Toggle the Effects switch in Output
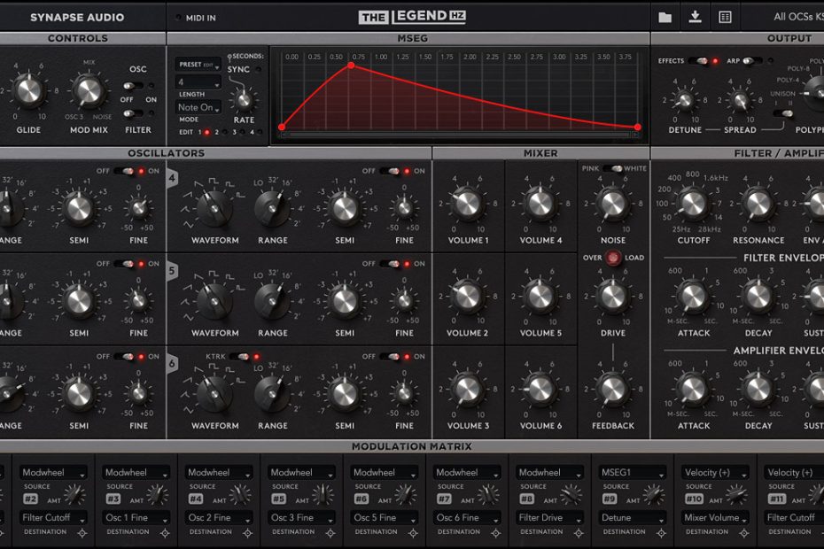Screen dimensions: 824x549 pyautogui.click(x=702, y=61)
